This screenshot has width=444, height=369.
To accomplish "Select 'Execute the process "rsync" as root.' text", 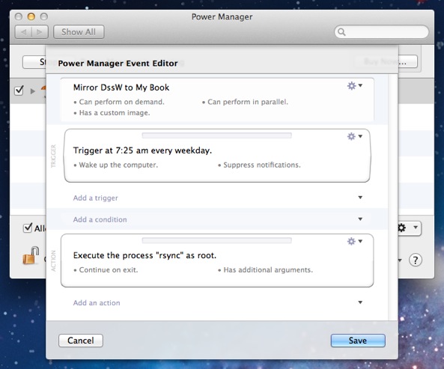I will click(x=145, y=255).
